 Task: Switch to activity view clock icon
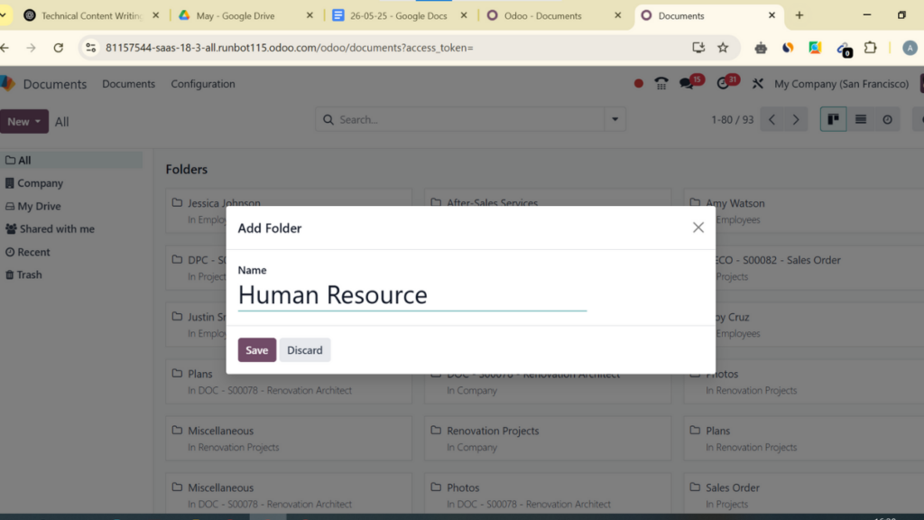tap(888, 120)
